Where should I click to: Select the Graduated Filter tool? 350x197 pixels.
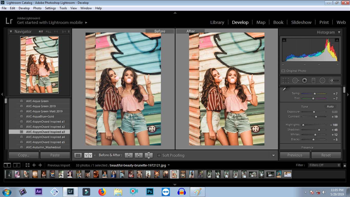click(x=313, y=81)
